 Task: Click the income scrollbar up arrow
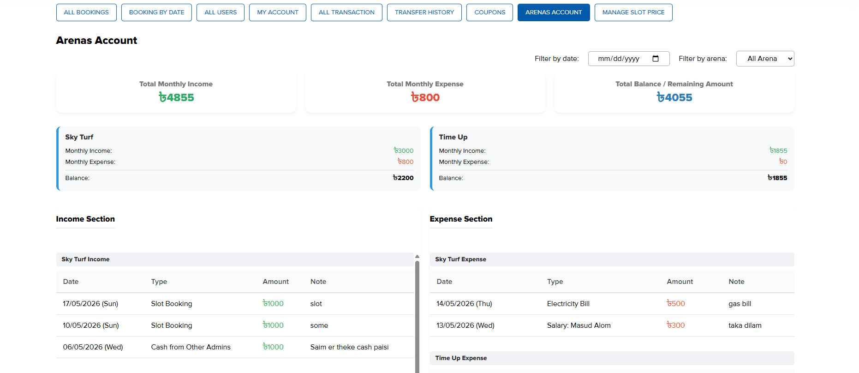pos(417,256)
